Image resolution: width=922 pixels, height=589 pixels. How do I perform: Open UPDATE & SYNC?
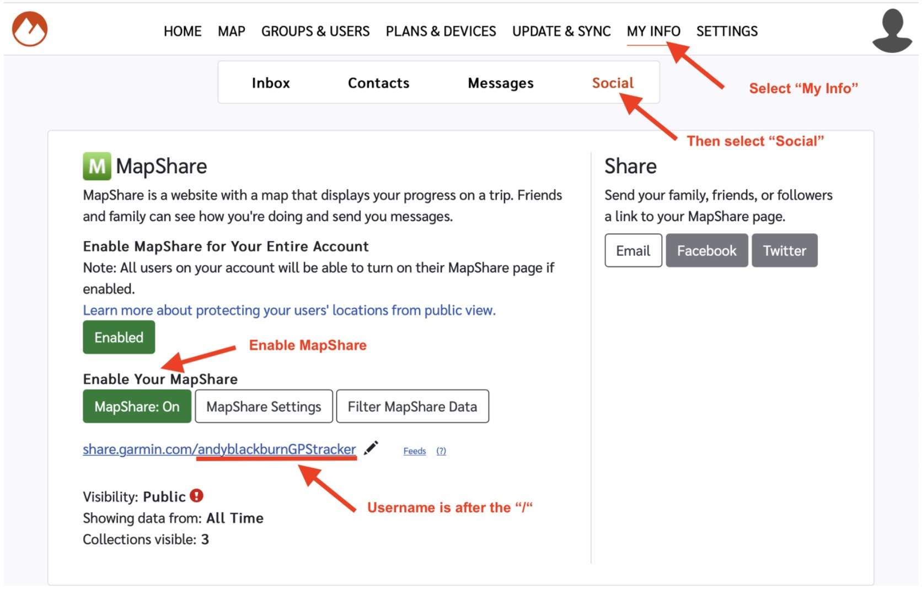(x=561, y=31)
